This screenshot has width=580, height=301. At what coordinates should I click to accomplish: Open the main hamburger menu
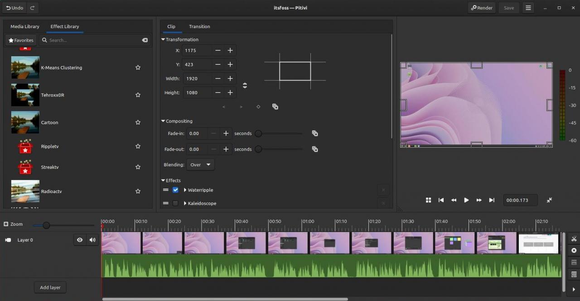pyautogui.click(x=528, y=8)
